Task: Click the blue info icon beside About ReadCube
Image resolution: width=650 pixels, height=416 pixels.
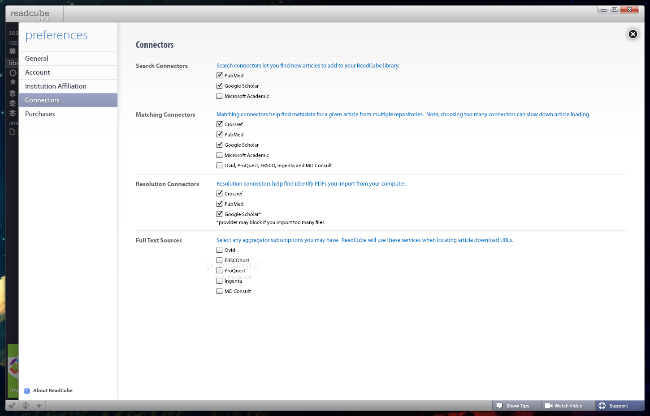Action: tap(27, 391)
